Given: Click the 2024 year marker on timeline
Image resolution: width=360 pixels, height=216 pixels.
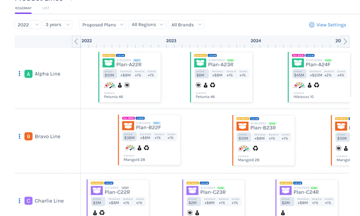Looking at the screenshot, I should [256, 41].
